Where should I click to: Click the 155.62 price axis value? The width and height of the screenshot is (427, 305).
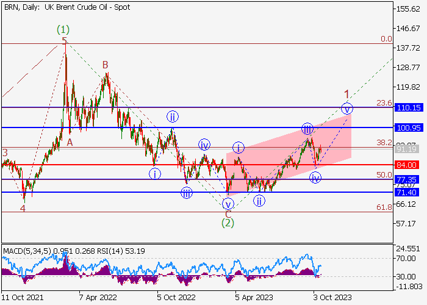click(408, 9)
